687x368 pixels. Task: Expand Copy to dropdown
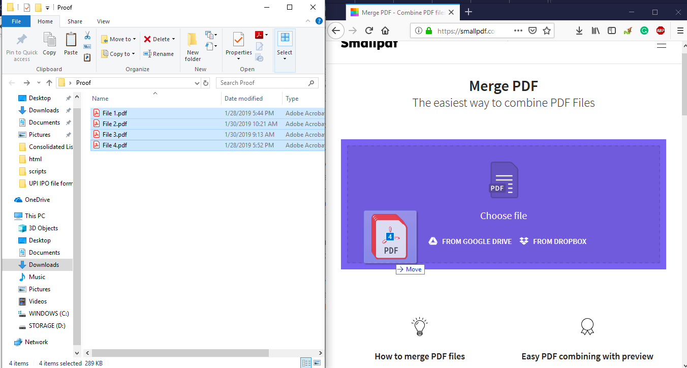(133, 54)
